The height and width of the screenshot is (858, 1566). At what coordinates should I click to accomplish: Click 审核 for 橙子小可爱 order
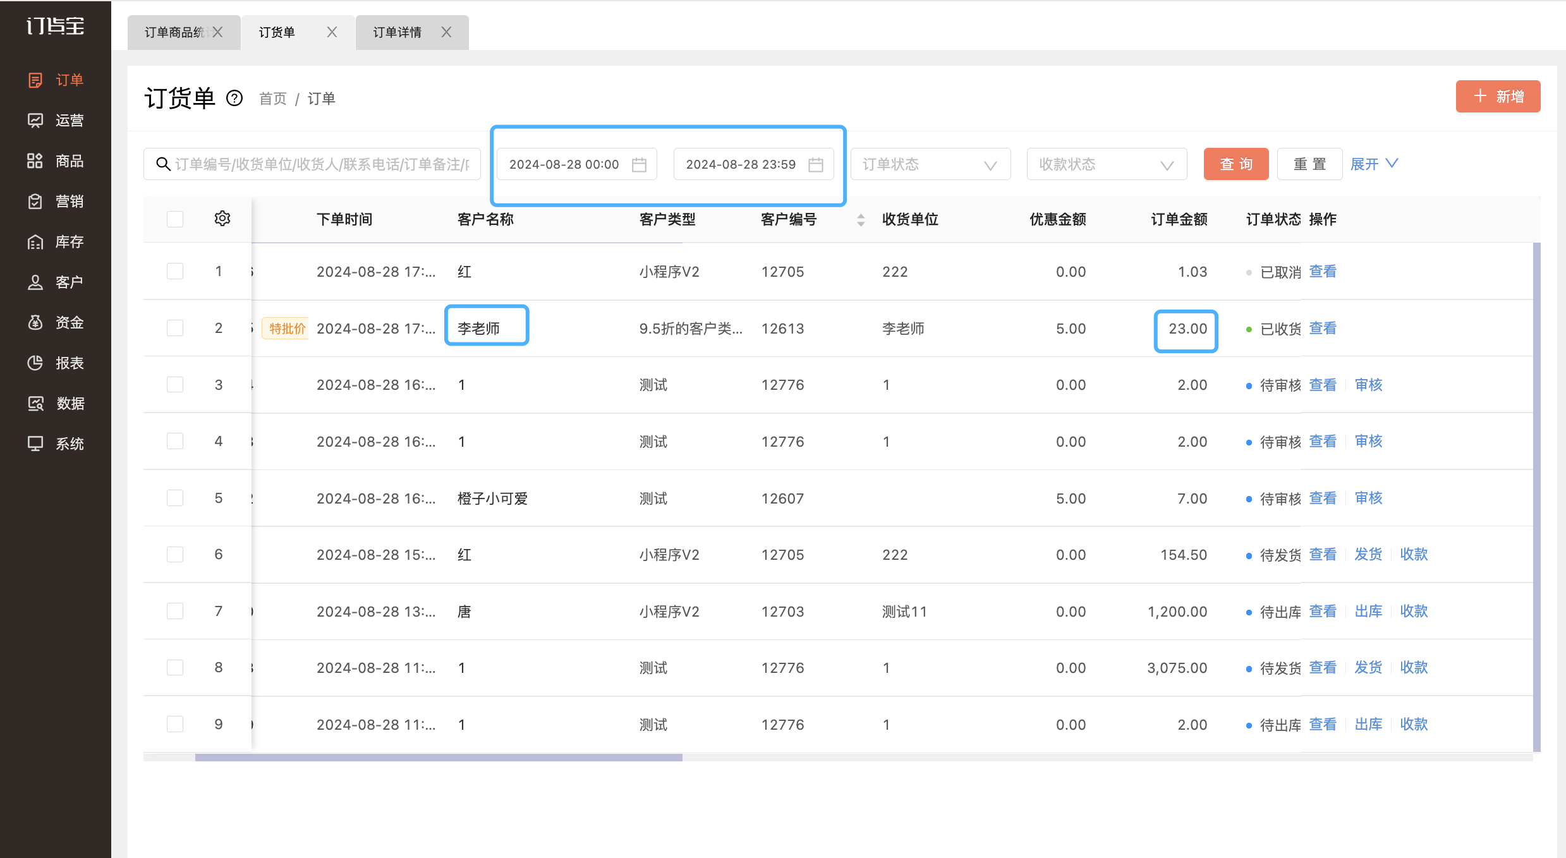(1369, 498)
